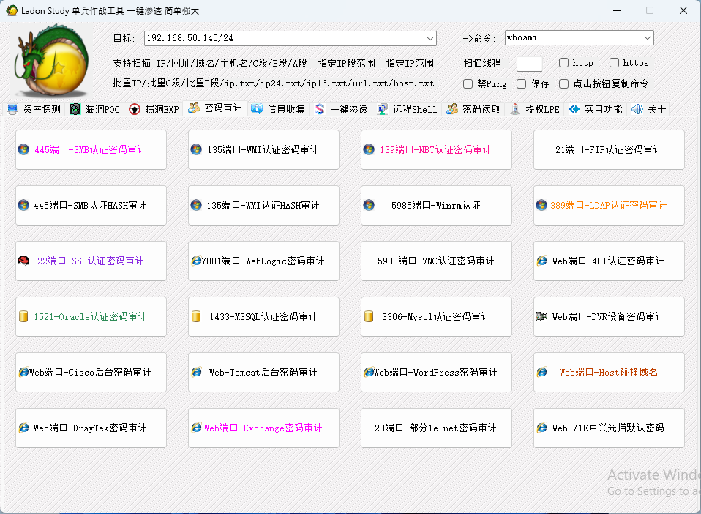Click the IE icon on Web端口-Exchange密码审计
Screen dimensions: 701x514
pos(196,428)
